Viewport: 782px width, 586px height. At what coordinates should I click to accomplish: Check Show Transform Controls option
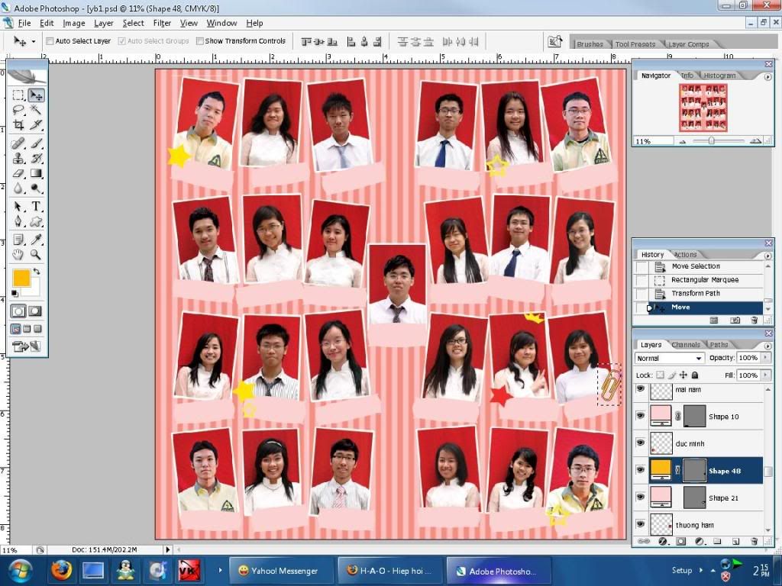(x=200, y=41)
